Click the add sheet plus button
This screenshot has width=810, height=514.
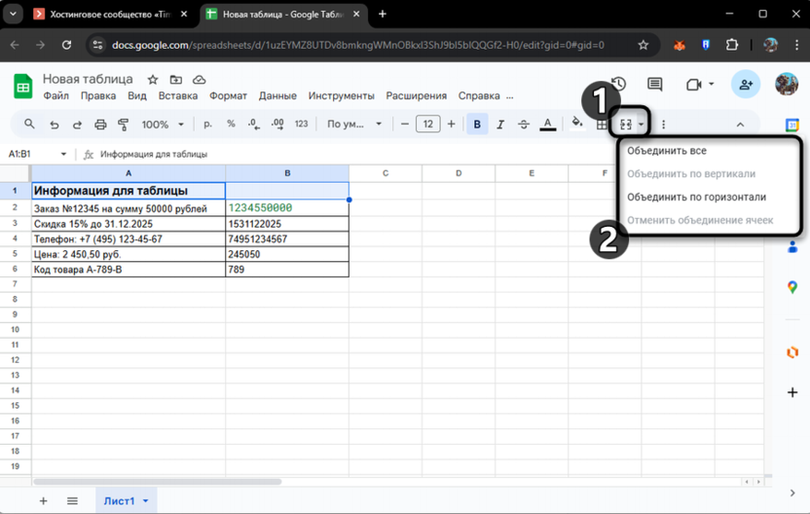43,500
